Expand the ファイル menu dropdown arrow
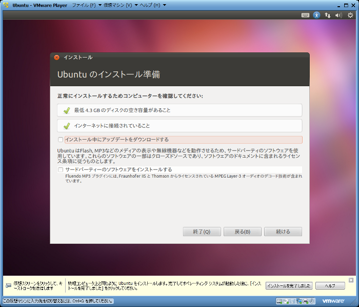 pyautogui.click(x=100, y=5)
